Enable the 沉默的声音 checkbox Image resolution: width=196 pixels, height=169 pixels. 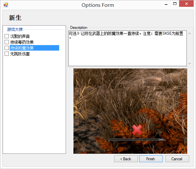(7, 36)
